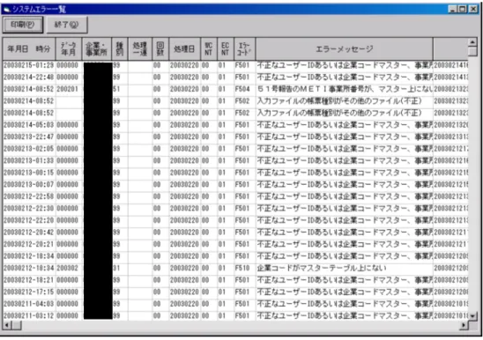This screenshot has height=340, width=483.
Task: Open the system menu icon in title bar
Action: pyautogui.click(x=7, y=9)
